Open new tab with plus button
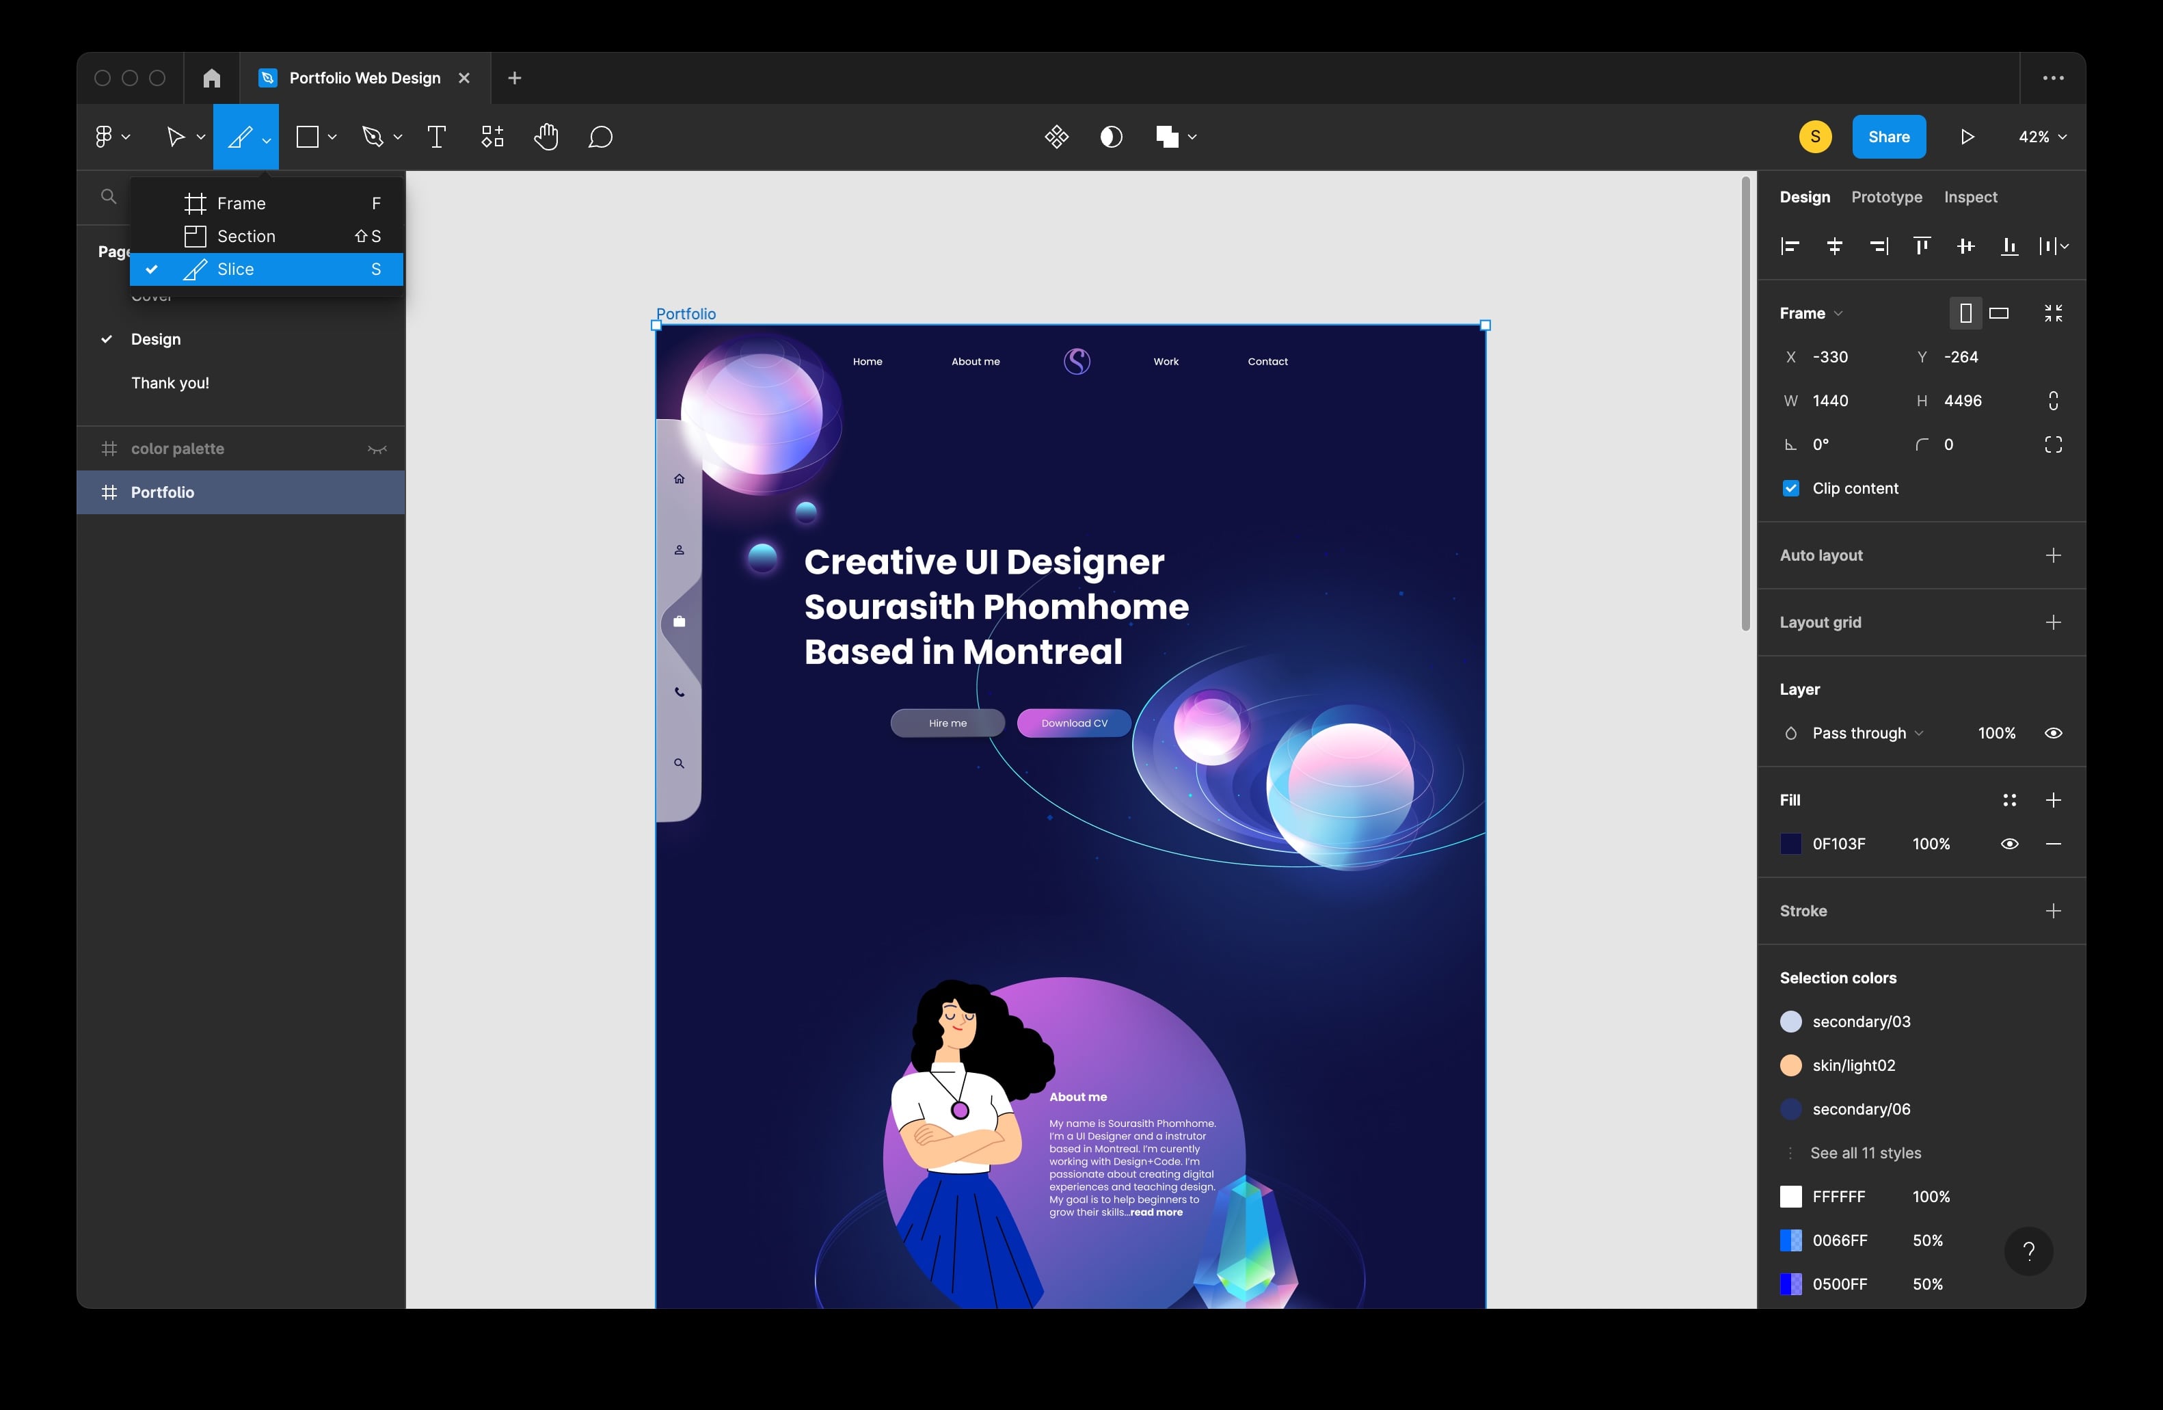2163x1410 pixels. (x=514, y=78)
